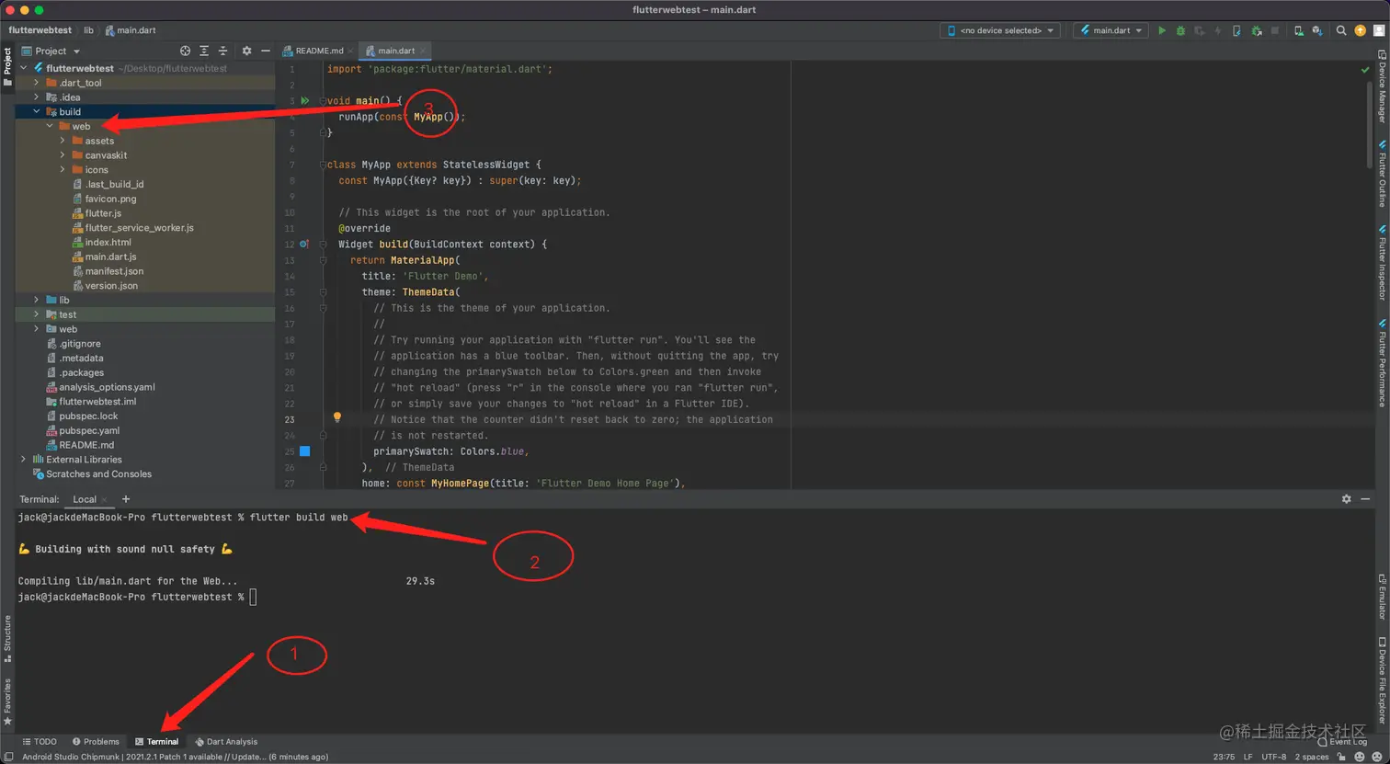Open Project panel gear options
The height and width of the screenshot is (764, 1390).
click(246, 51)
